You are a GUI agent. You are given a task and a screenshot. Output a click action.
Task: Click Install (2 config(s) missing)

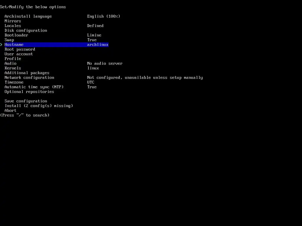(39, 106)
